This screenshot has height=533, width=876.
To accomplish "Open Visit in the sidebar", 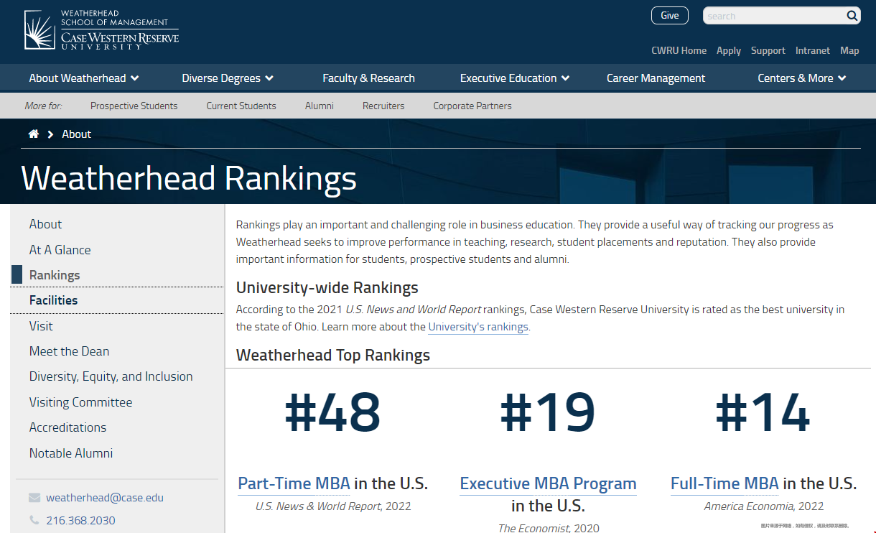I will coord(41,326).
